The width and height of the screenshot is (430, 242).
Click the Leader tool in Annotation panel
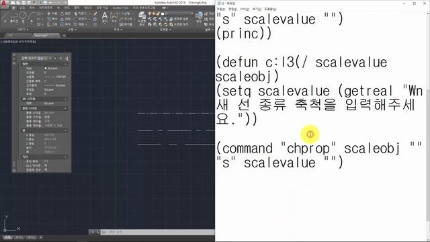coord(126,19)
